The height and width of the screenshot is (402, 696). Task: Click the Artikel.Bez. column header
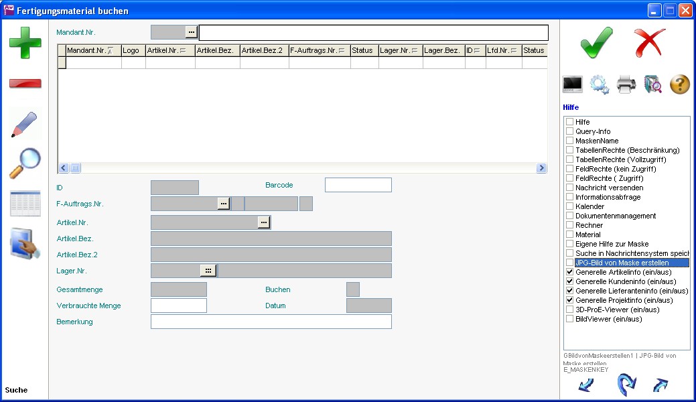(217, 50)
